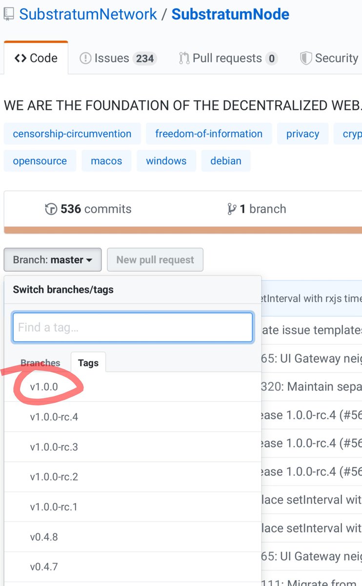
Task: Click the New pull request button
Action: (155, 260)
